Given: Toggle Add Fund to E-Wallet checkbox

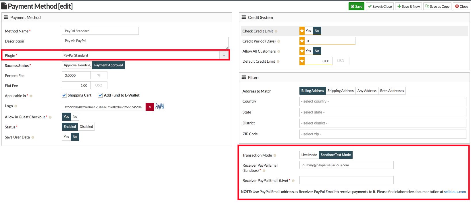Looking at the screenshot, I should click(x=100, y=95).
